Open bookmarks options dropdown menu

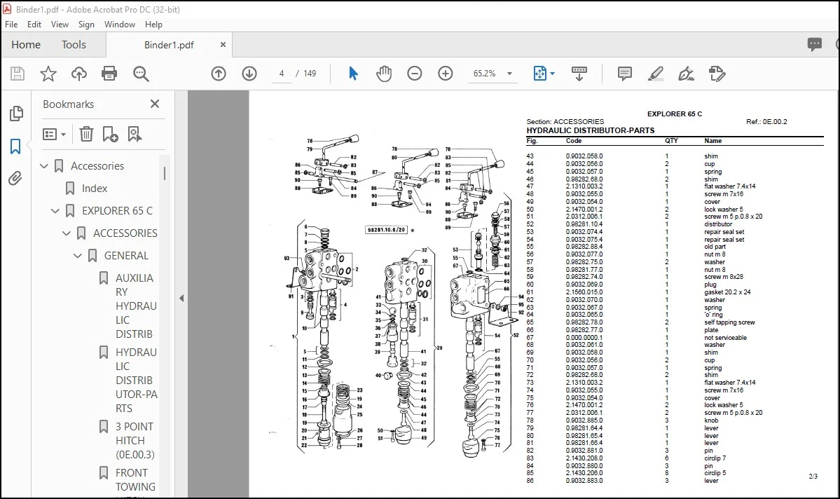tap(54, 134)
